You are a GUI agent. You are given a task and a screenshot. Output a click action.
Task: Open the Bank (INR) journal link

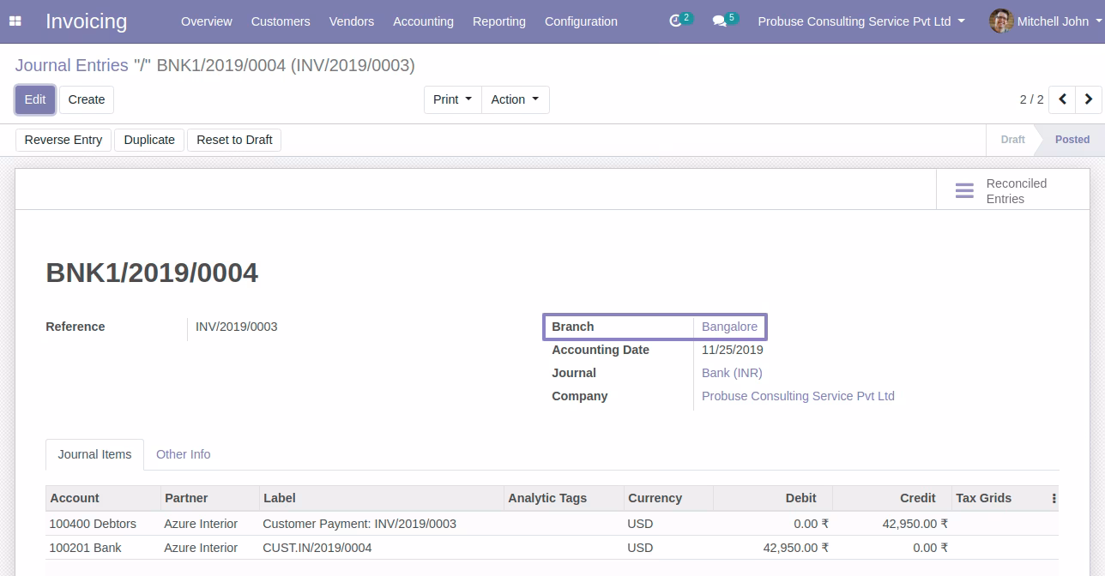click(x=732, y=373)
